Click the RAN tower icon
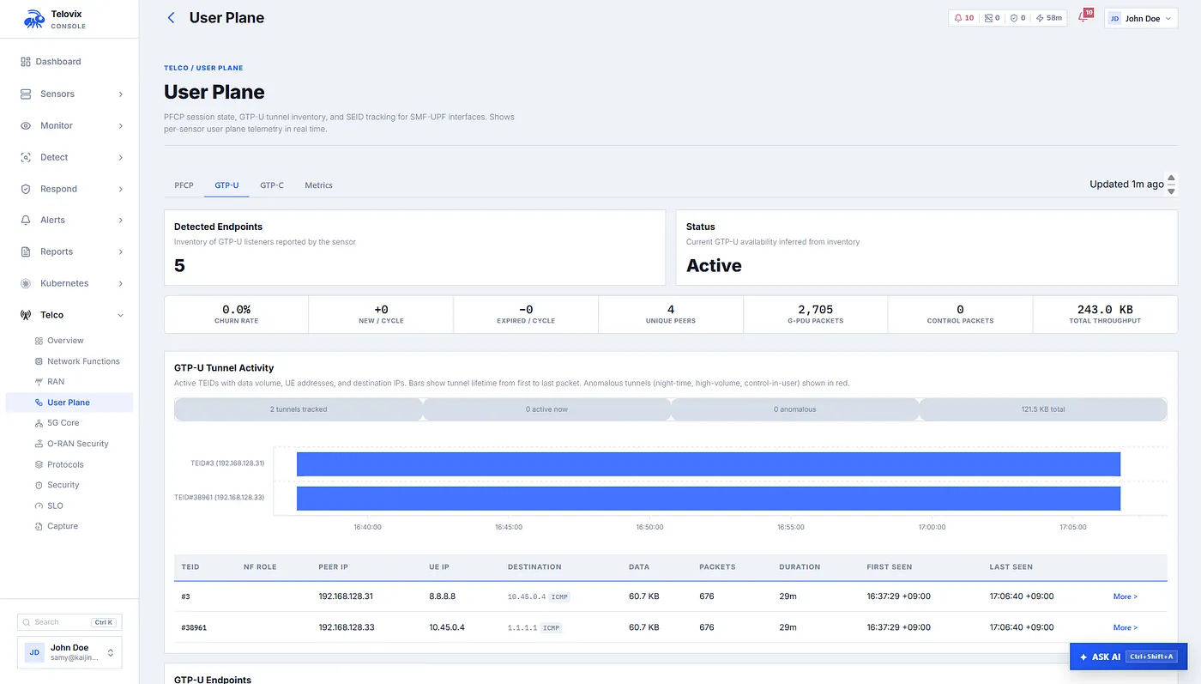 click(39, 382)
